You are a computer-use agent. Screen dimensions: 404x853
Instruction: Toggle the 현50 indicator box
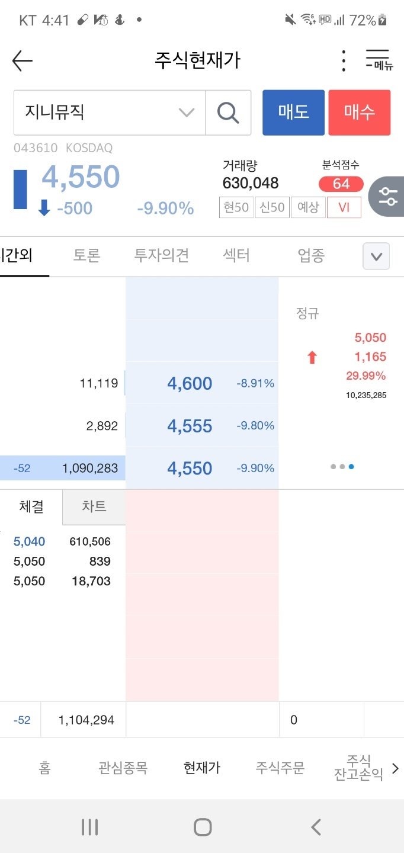tap(236, 207)
